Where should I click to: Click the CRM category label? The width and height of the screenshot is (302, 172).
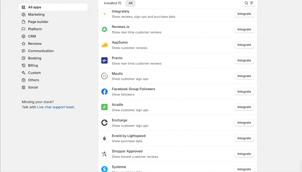click(32, 36)
